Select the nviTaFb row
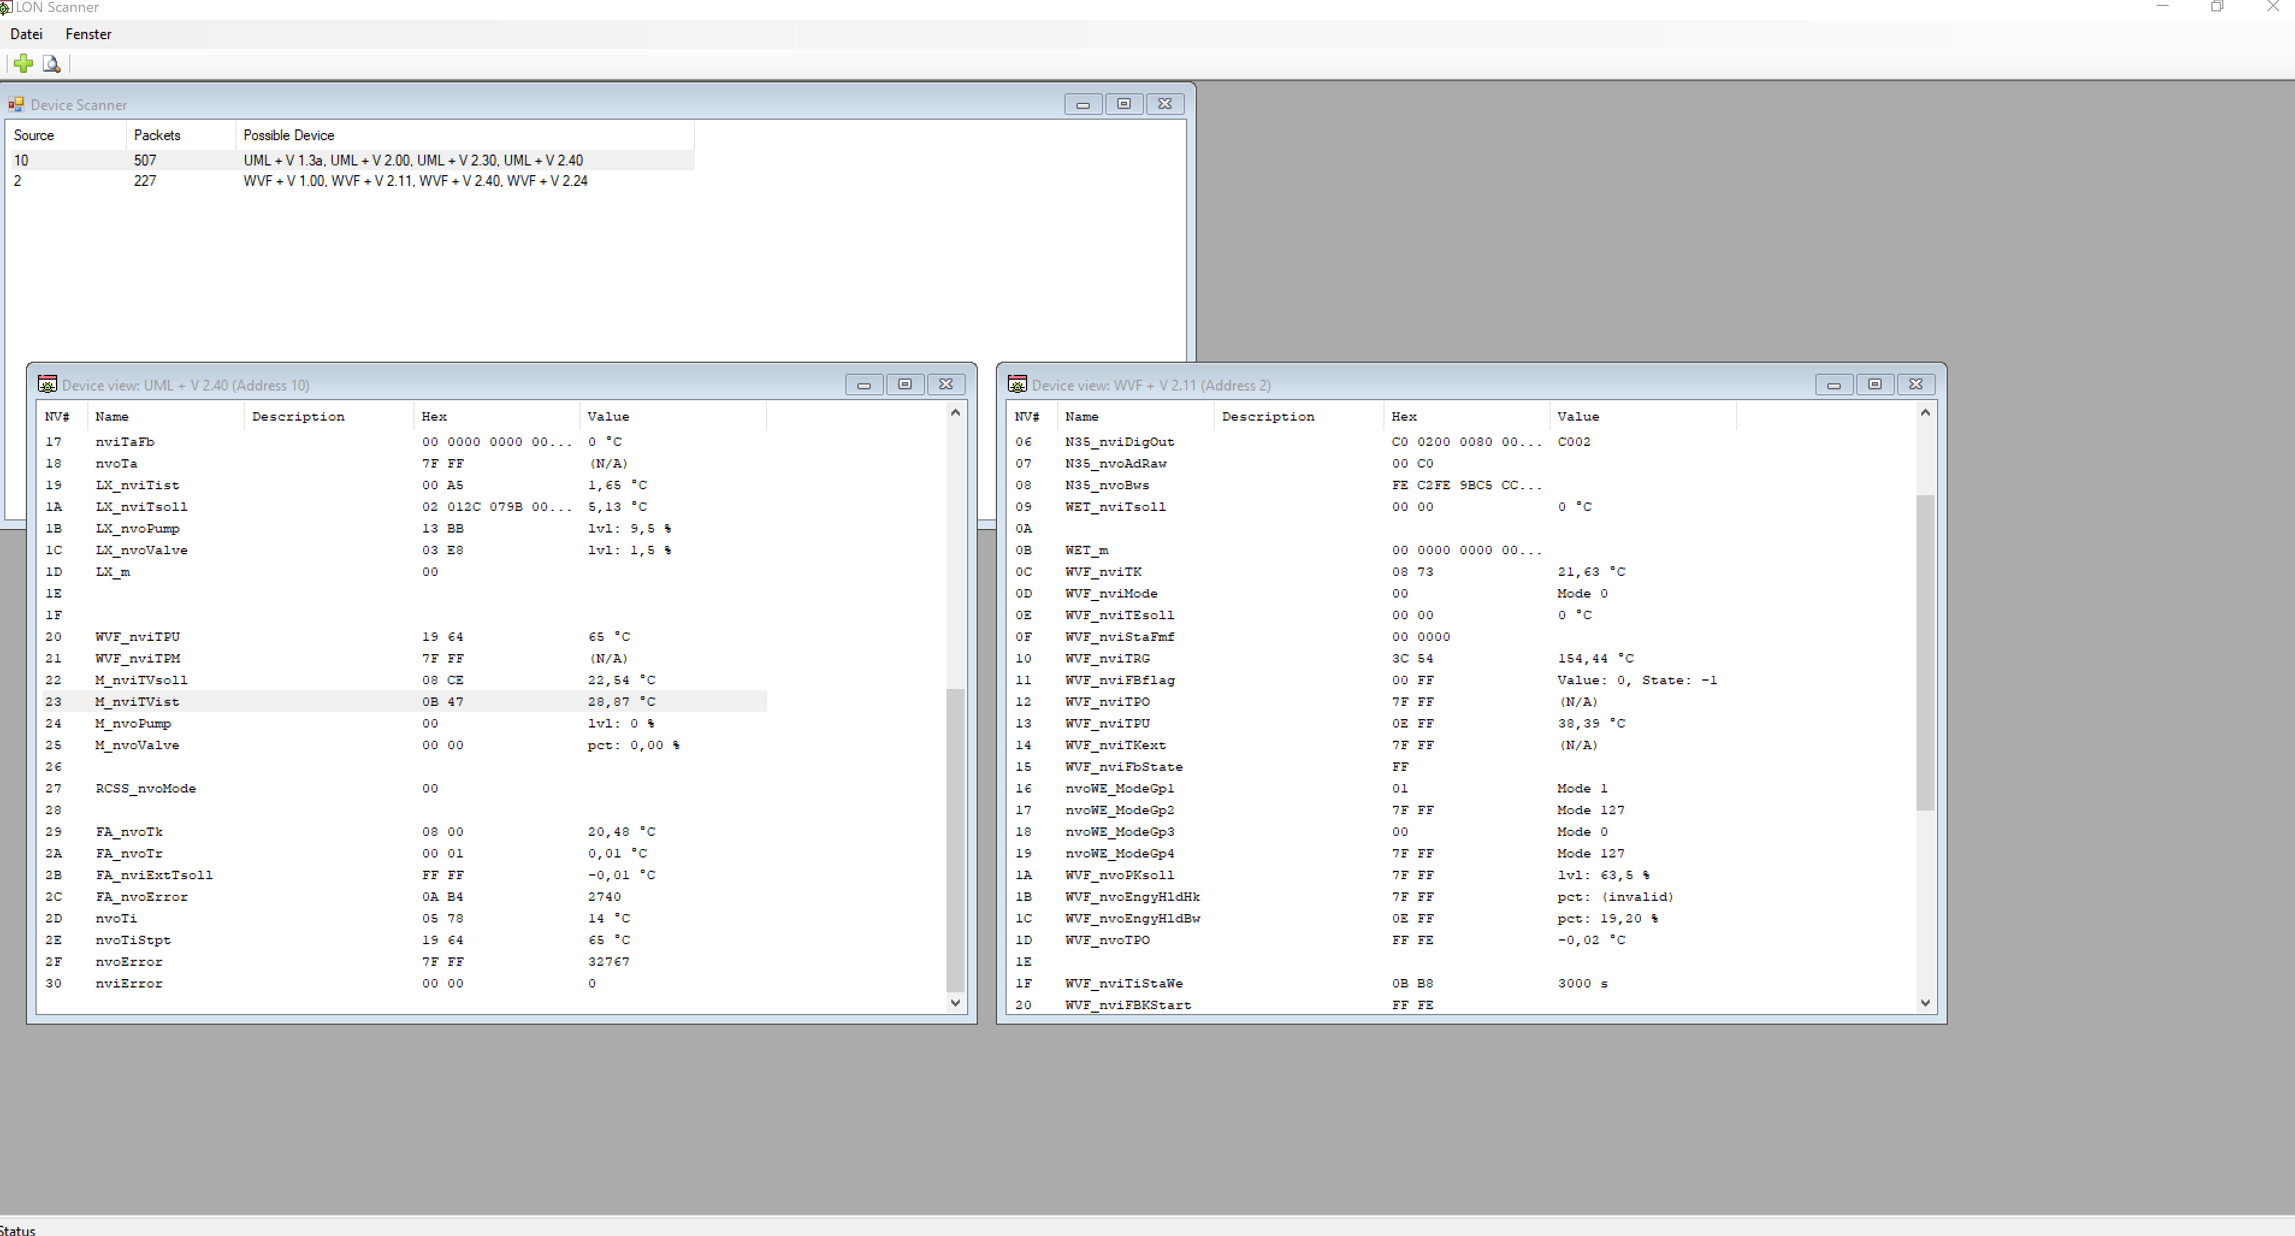2295x1236 pixels. (x=404, y=442)
